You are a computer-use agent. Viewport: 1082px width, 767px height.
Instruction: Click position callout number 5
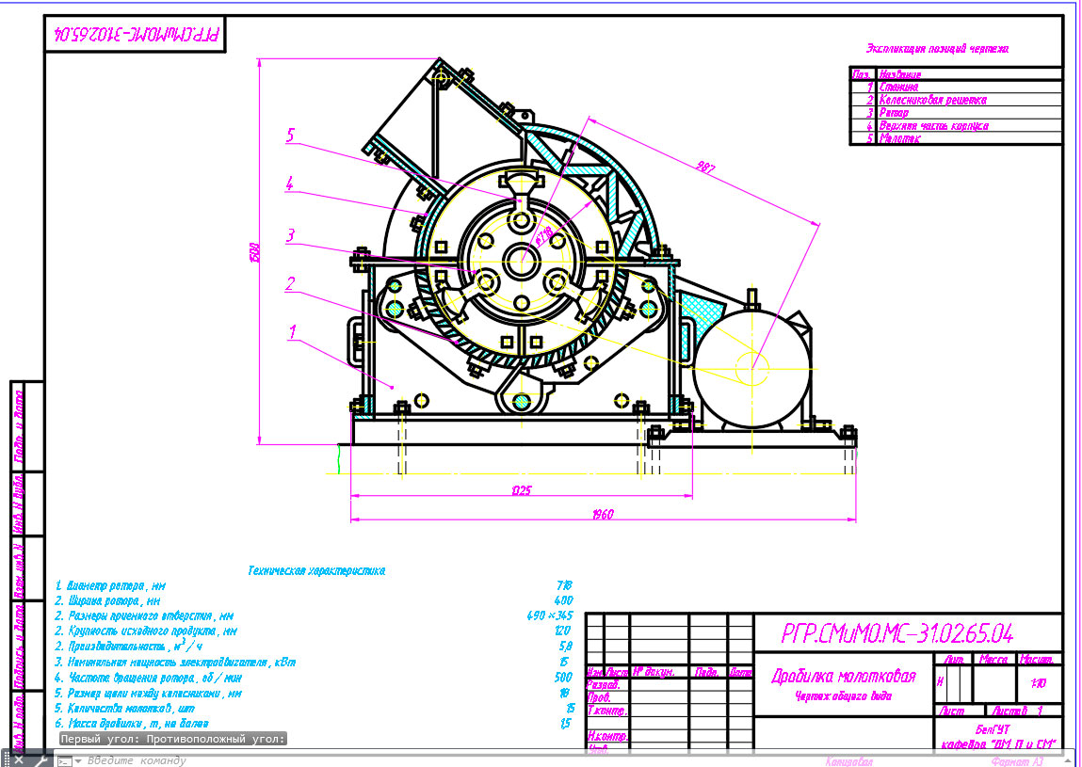[291, 136]
